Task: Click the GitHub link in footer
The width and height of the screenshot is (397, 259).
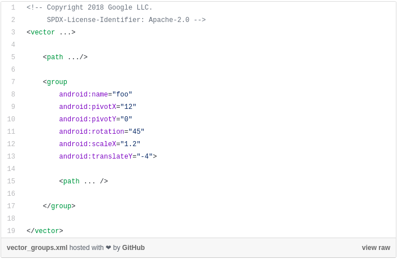Action: point(133,248)
